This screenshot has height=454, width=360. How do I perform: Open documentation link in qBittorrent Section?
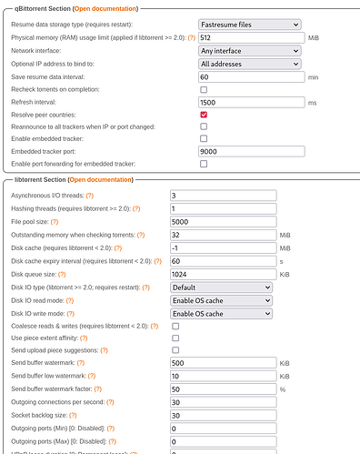pyautogui.click(x=105, y=9)
